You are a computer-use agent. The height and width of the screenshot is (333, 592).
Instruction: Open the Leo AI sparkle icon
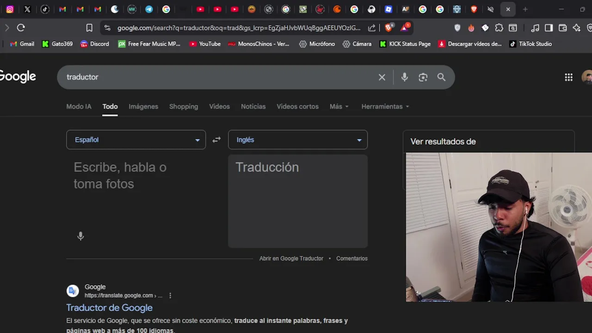pyautogui.click(x=576, y=28)
